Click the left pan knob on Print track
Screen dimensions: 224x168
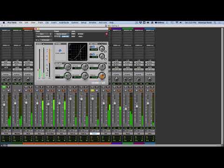3,80
